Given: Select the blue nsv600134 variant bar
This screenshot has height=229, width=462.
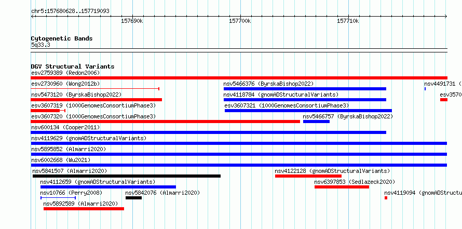Looking at the screenshot, I should tap(209, 132).
